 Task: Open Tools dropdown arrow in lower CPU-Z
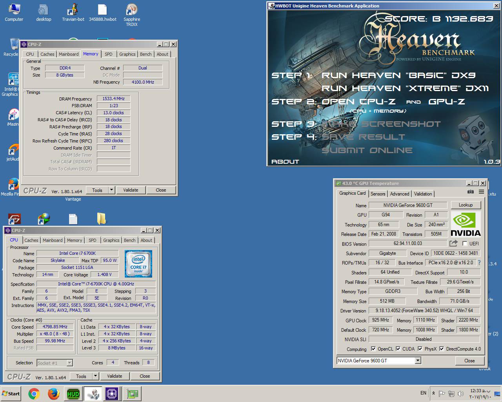click(x=95, y=376)
